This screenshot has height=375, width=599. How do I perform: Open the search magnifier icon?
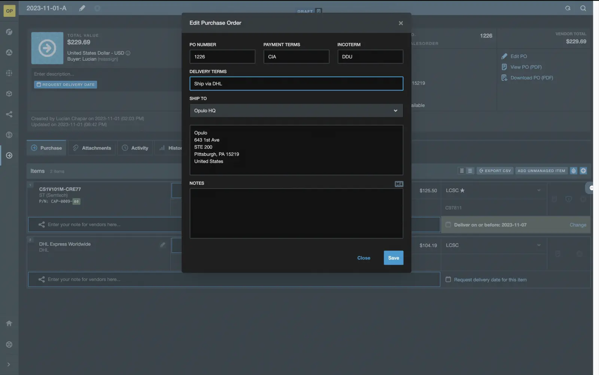click(x=583, y=8)
